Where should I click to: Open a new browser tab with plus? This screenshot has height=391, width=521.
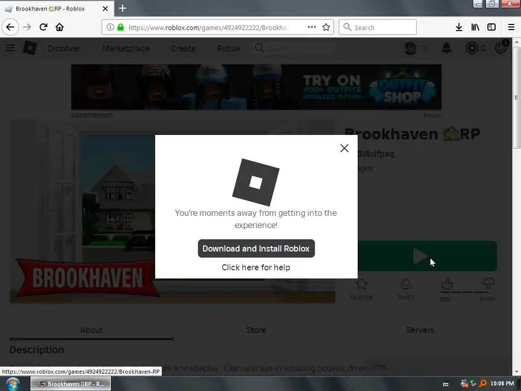coord(123,8)
